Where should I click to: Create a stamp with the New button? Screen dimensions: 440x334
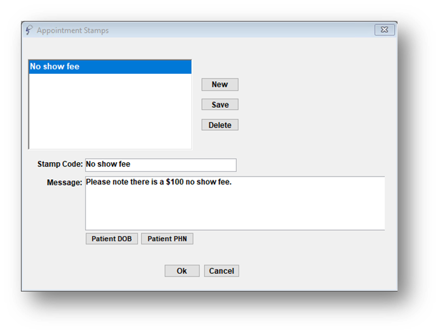[220, 84]
